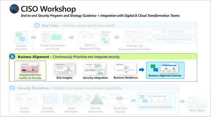Image resolution: width=211 pixels, height=117 pixels.
Task: Open the Engaging Business Leaders on Security tile
Action: (x=30, y=70)
